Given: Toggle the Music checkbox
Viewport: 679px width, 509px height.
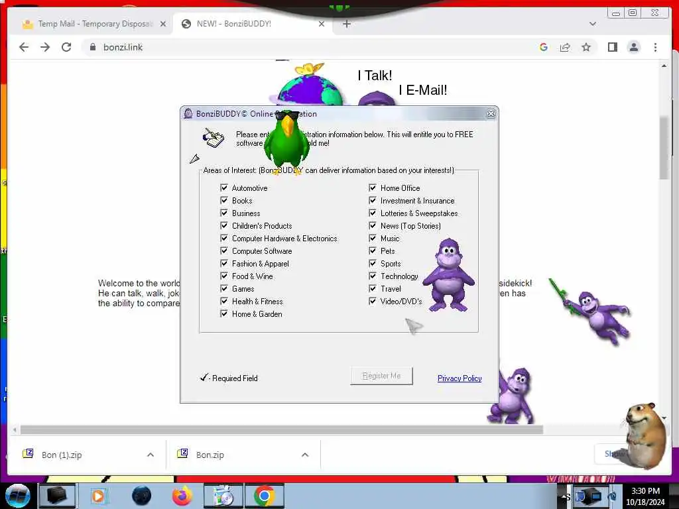Looking at the screenshot, I should pos(373,238).
